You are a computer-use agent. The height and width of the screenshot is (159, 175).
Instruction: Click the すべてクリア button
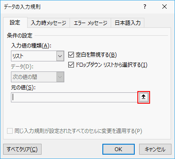[x=22, y=149]
